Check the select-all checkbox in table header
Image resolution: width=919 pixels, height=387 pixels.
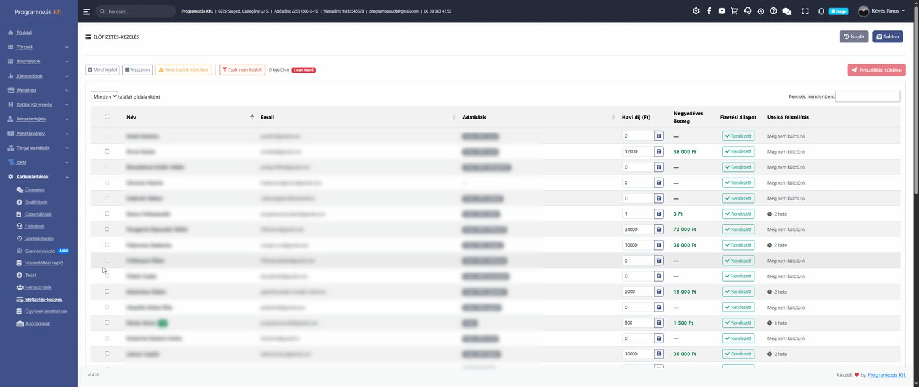point(107,117)
